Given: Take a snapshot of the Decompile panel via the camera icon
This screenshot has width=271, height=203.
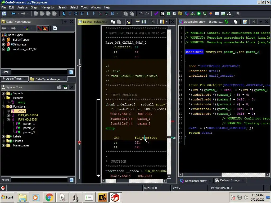Looking at the screenshot, I should click(254, 22).
